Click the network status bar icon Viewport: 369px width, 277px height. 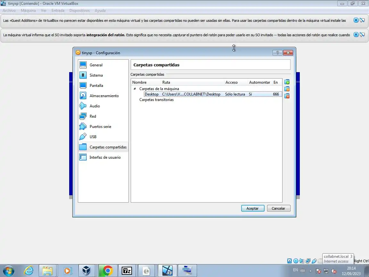click(x=308, y=261)
